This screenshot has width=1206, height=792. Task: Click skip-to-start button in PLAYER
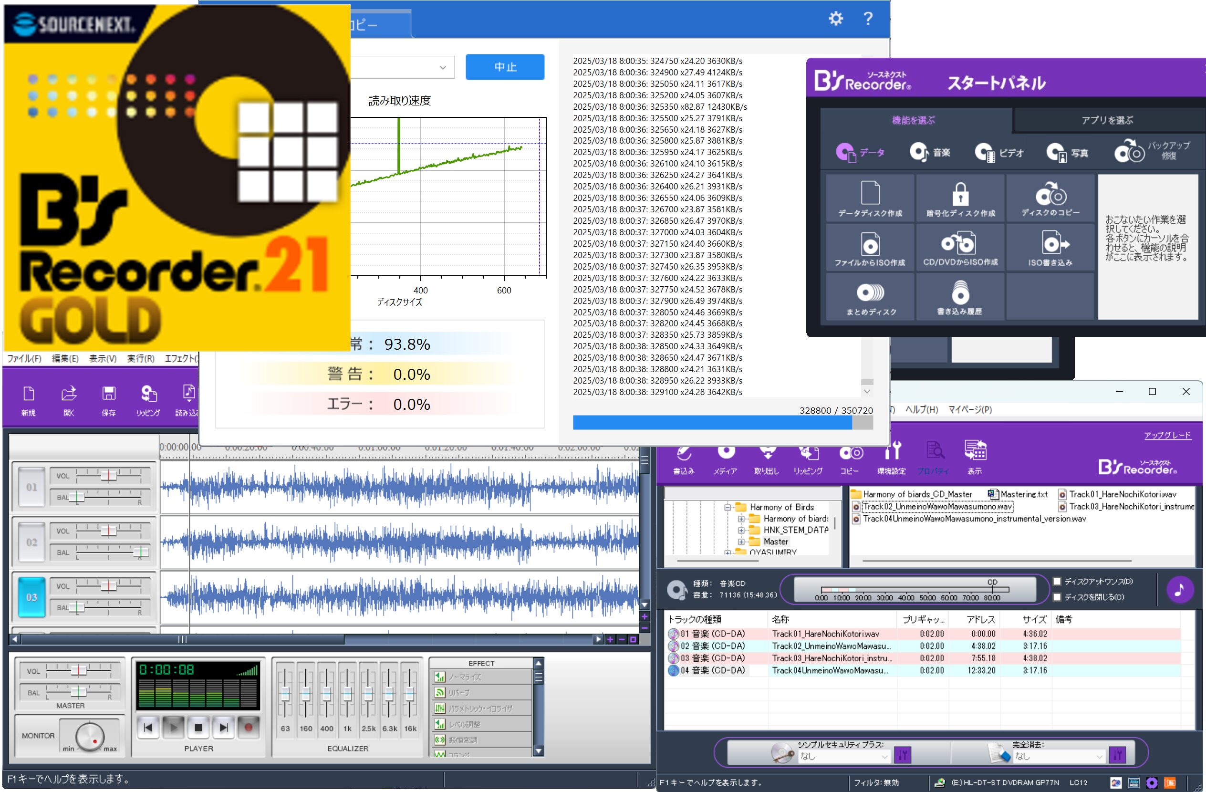(x=148, y=728)
